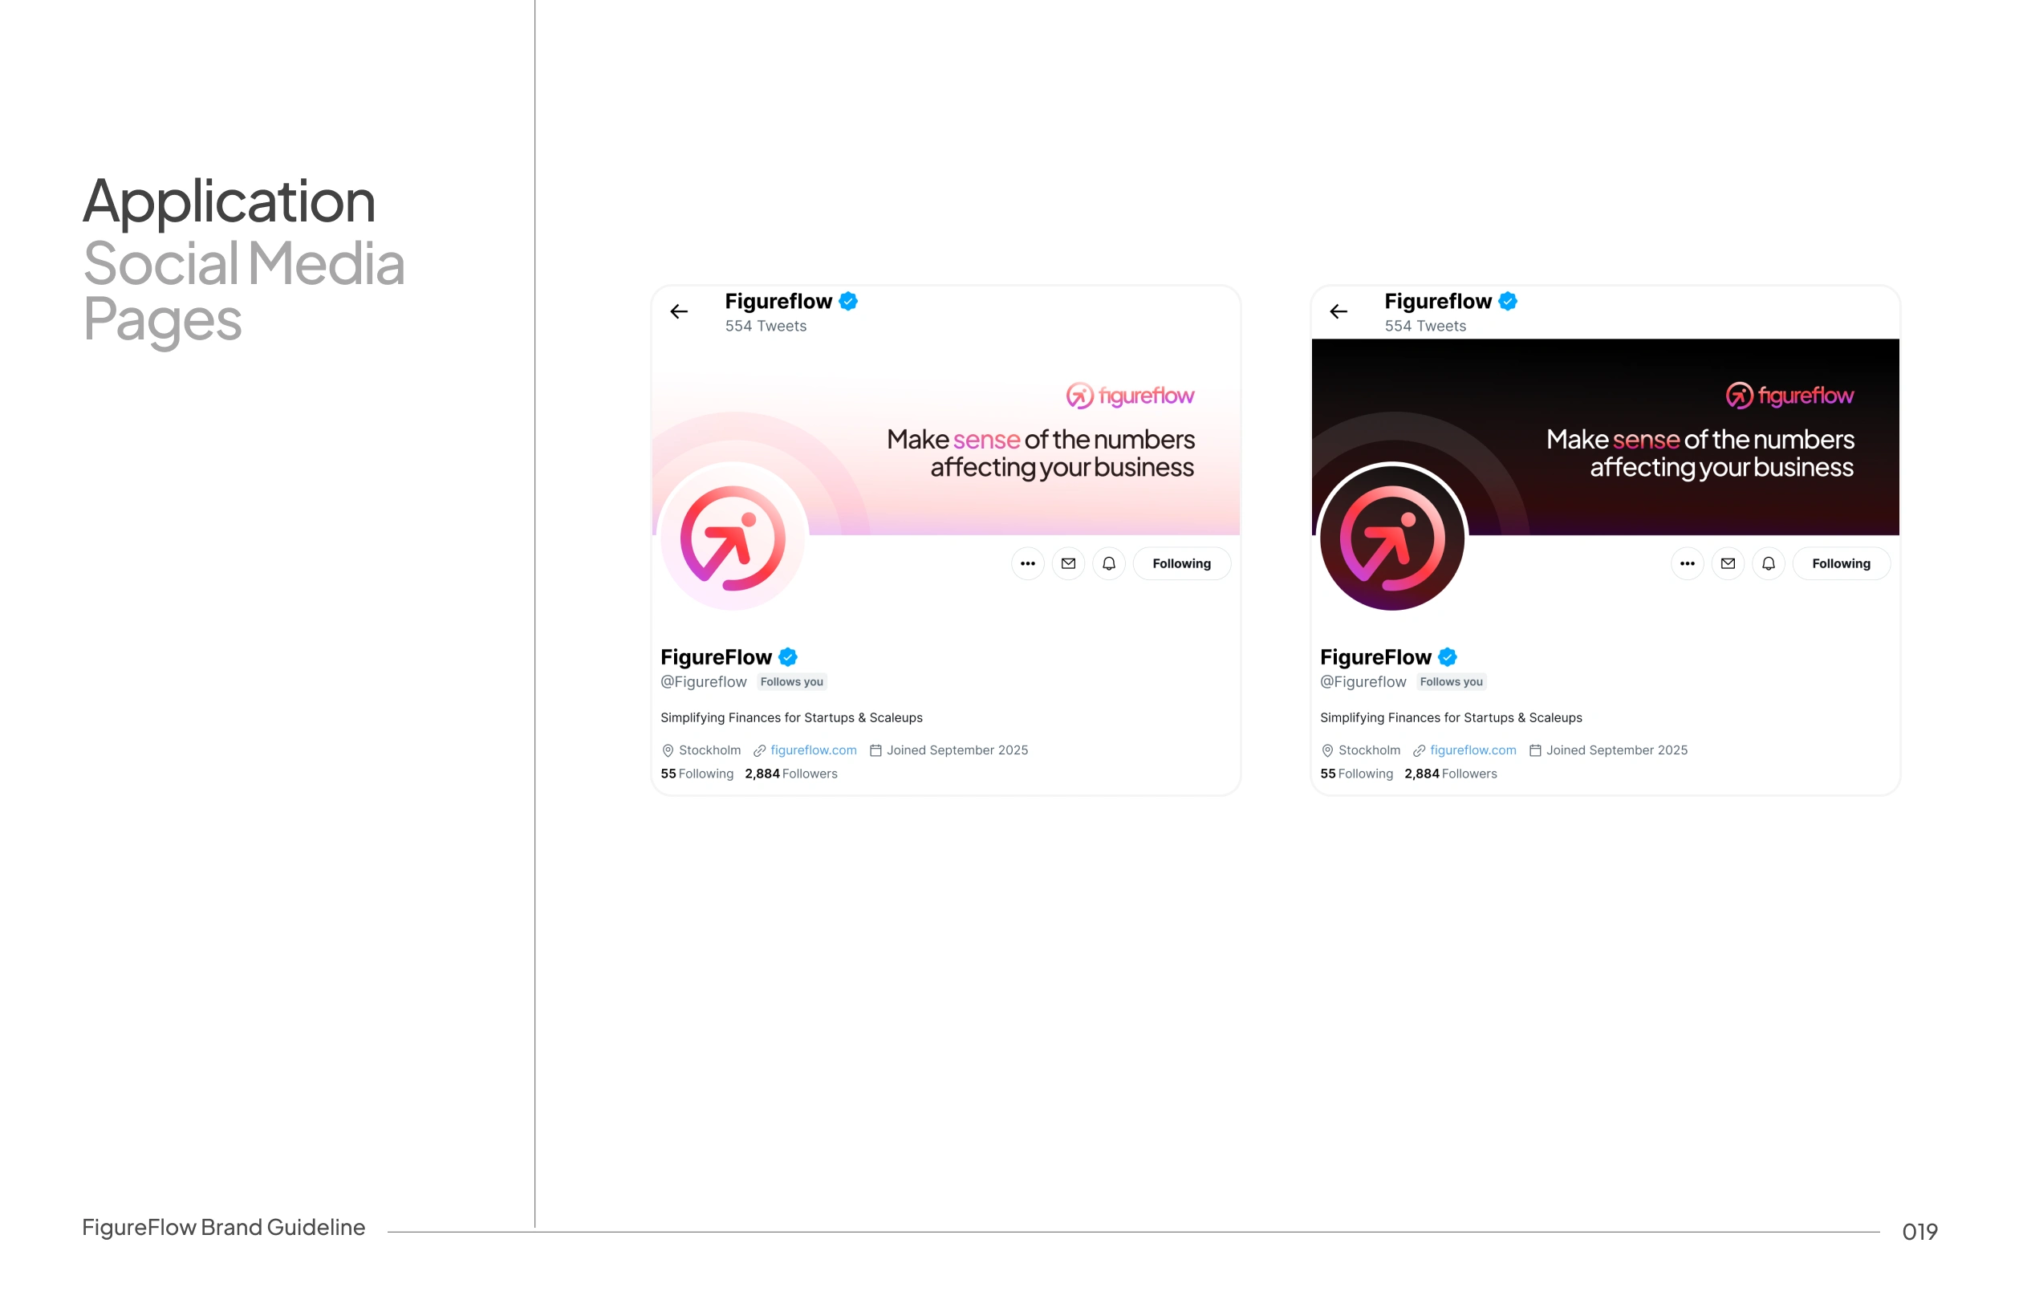Screen dimensions: 2027x1312
Task: Open more options on light profile card
Action: [x=1028, y=564]
